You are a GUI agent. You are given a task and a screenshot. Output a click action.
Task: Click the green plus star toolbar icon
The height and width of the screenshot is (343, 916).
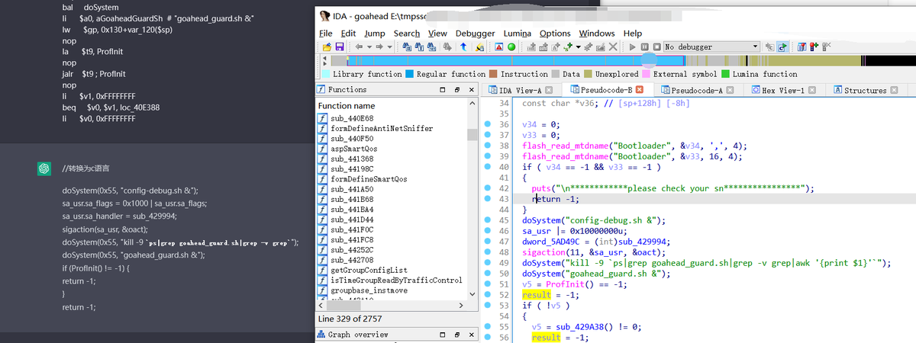[567, 47]
